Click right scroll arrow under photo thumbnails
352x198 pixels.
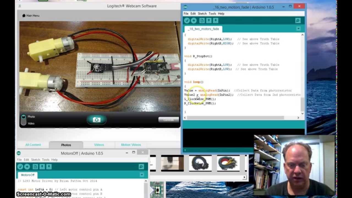click(x=244, y=178)
